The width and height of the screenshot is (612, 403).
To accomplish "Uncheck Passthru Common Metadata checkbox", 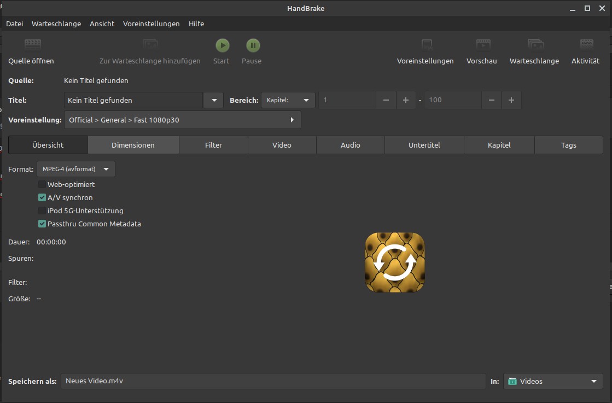I will 42,224.
